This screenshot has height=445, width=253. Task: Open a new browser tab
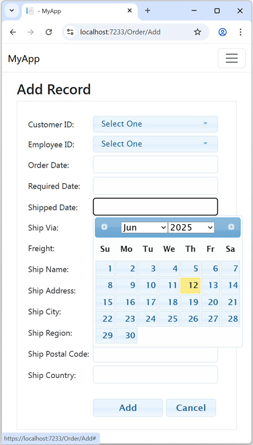(148, 11)
